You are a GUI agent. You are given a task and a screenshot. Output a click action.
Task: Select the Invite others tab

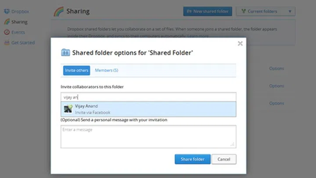[x=76, y=70]
